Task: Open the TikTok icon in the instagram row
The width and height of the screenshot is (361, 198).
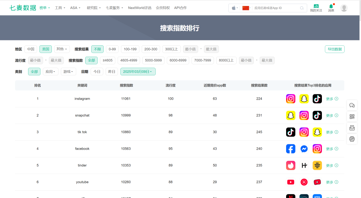Action: pyautogui.click(x=317, y=99)
